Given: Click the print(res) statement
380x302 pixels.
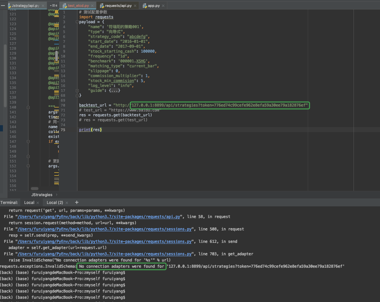Looking at the screenshot, I should 91,130.
